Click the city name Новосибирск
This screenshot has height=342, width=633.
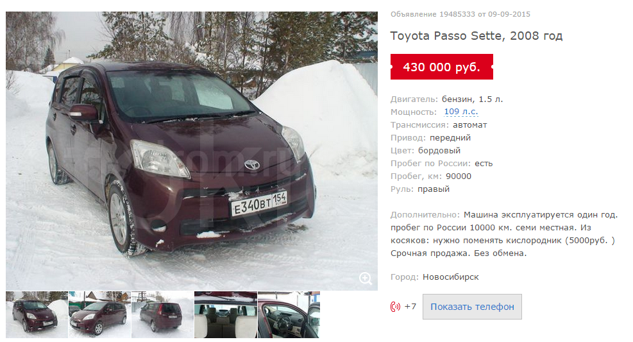pyautogui.click(x=450, y=277)
